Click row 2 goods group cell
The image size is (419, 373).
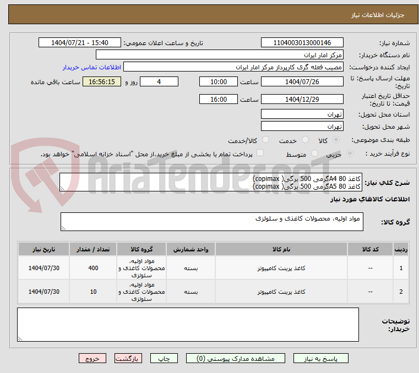[x=142, y=292]
